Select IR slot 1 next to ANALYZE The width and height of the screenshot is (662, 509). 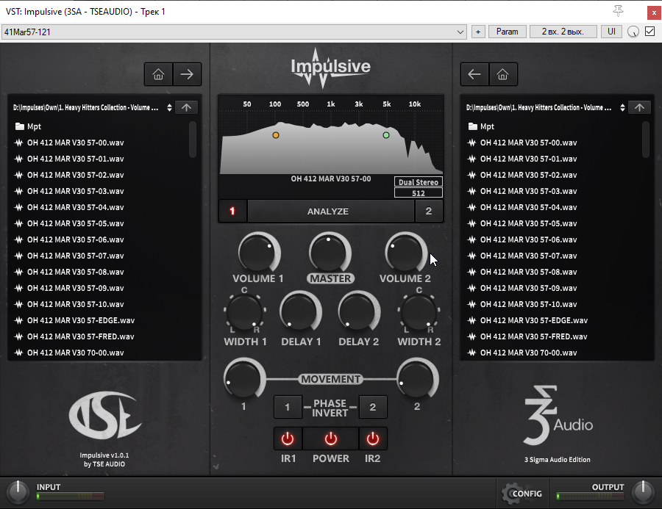click(232, 212)
